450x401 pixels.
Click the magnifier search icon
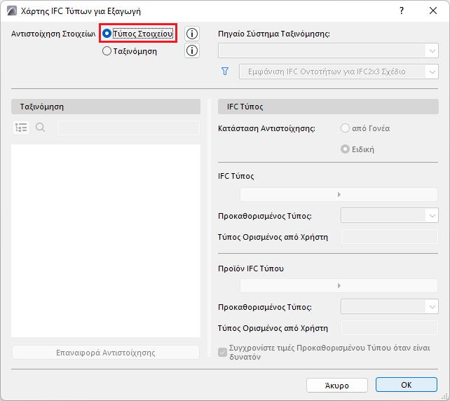tap(41, 127)
